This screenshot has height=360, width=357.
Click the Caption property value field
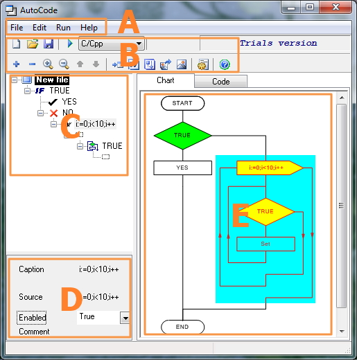point(99,269)
